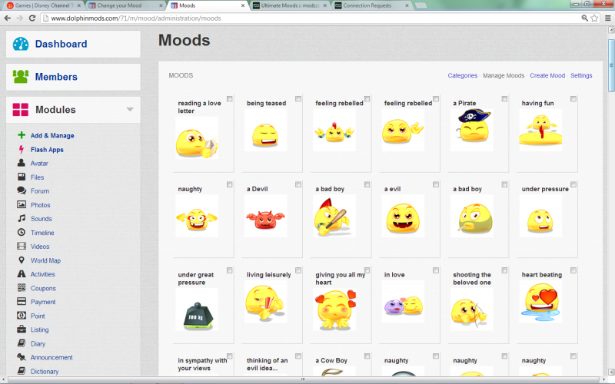
Task: Click the 'under great pressure' weight thumbnail
Action: (x=197, y=310)
